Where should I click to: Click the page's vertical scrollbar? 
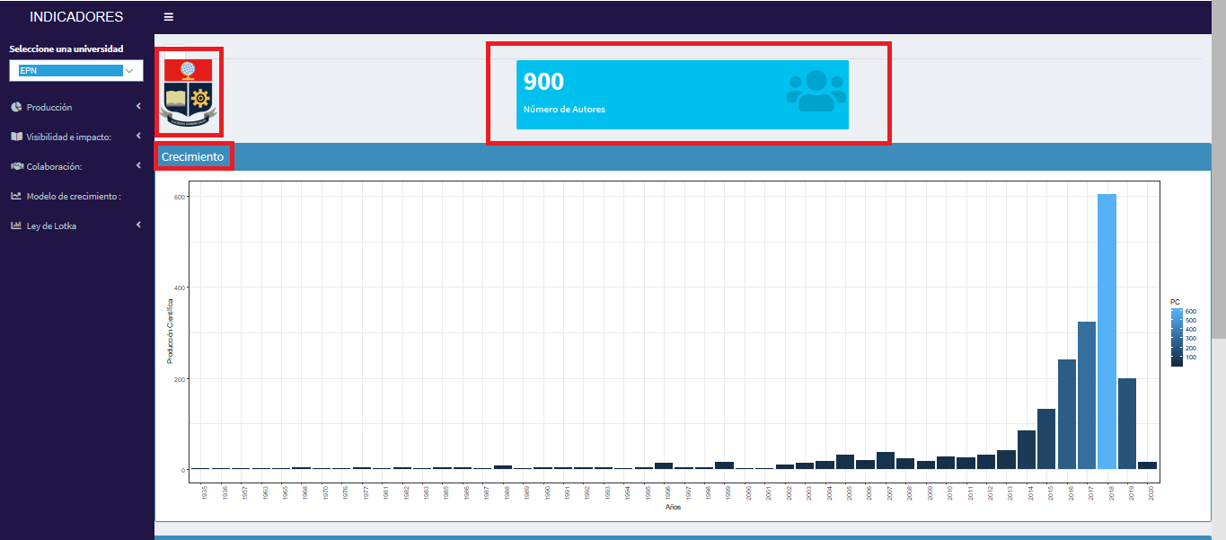(x=1218, y=180)
